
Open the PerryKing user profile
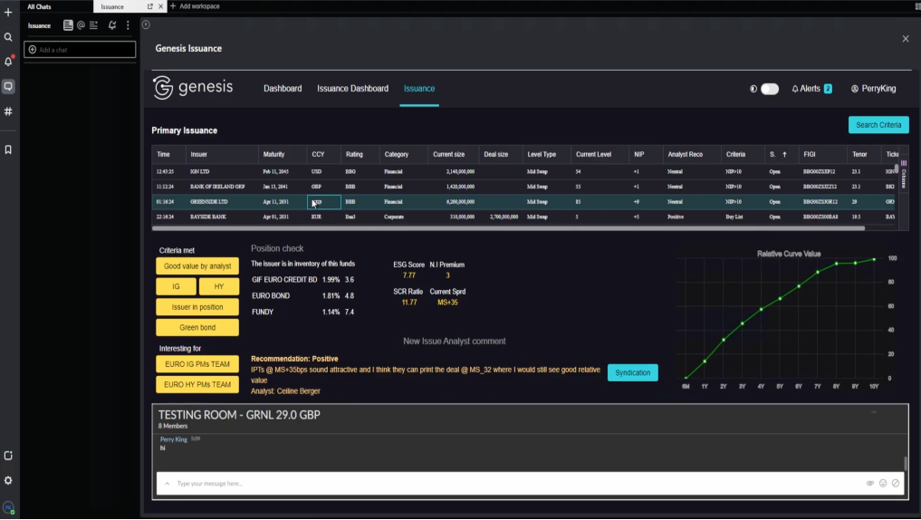[x=873, y=89]
